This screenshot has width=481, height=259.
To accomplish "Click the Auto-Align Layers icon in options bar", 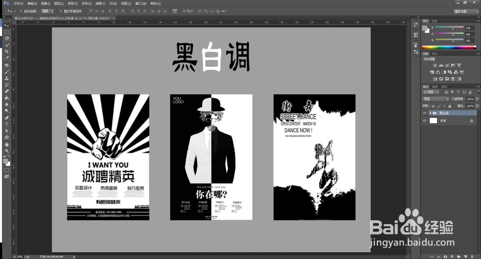I will pos(175,12).
